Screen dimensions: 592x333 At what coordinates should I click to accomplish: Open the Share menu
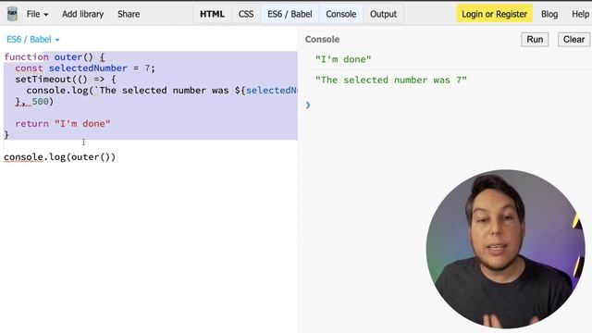click(129, 14)
